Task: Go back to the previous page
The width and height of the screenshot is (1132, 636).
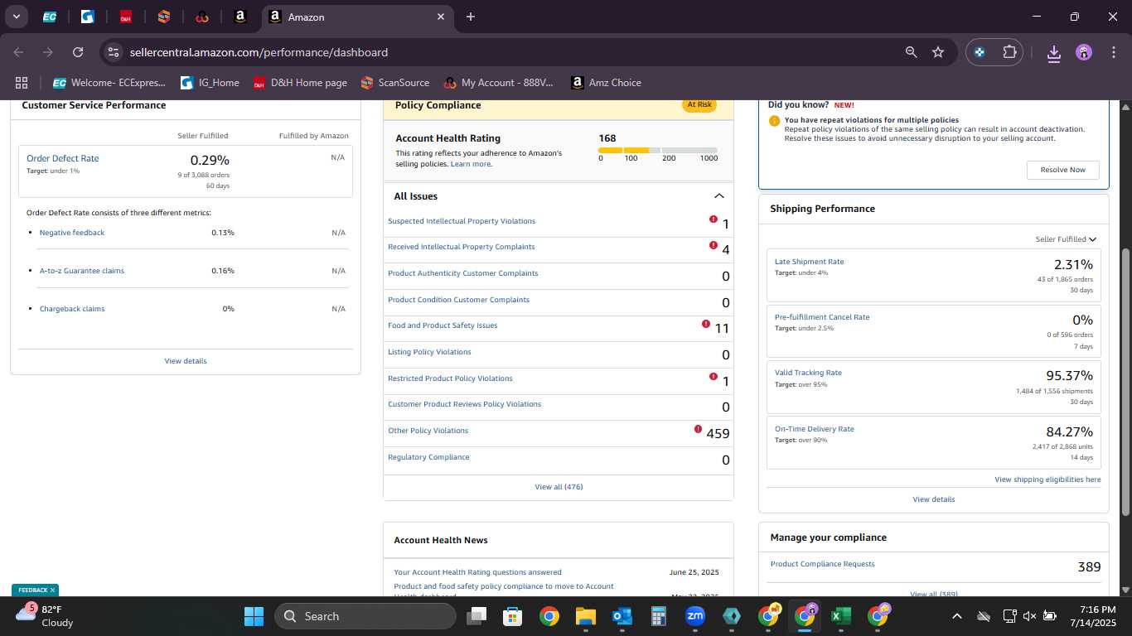Action: (18, 52)
